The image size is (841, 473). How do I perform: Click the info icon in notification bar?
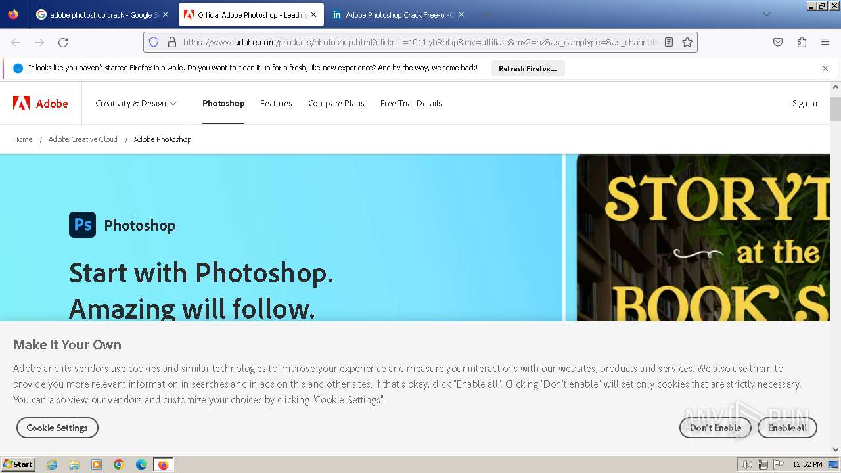[18, 68]
